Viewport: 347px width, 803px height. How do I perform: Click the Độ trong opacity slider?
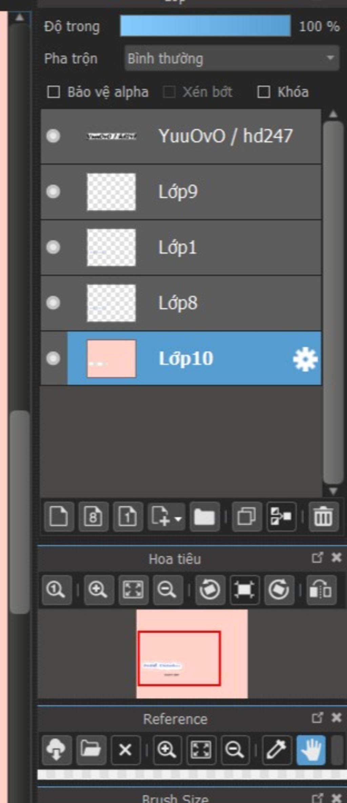(205, 26)
